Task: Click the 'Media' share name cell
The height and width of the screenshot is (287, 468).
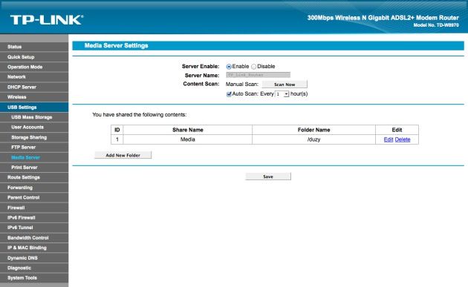Action: [188, 139]
